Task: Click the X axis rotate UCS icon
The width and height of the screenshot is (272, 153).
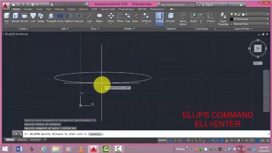Action: 201,18
